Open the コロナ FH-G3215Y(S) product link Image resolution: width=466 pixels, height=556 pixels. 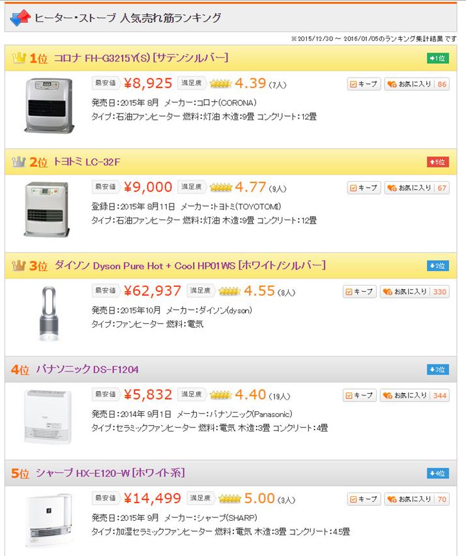click(140, 58)
